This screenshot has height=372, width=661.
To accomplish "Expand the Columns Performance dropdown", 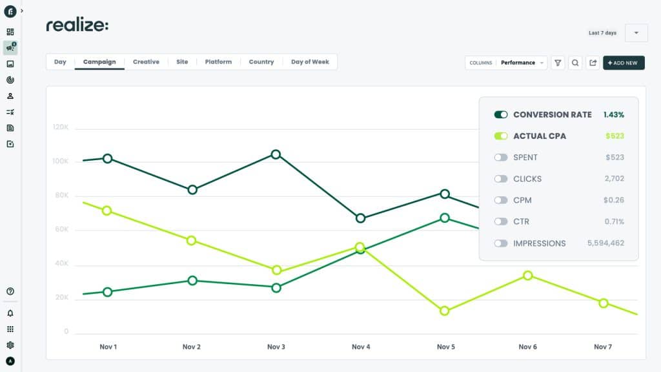I will click(x=507, y=63).
